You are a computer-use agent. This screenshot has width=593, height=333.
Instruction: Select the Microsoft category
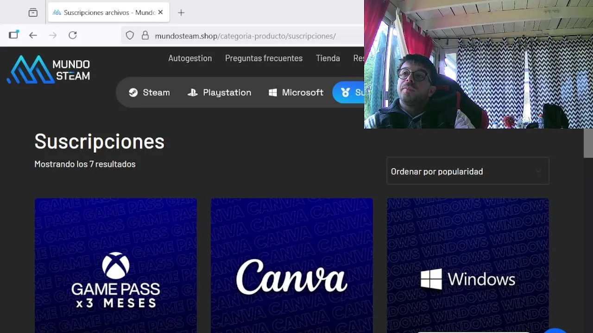click(296, 92)
